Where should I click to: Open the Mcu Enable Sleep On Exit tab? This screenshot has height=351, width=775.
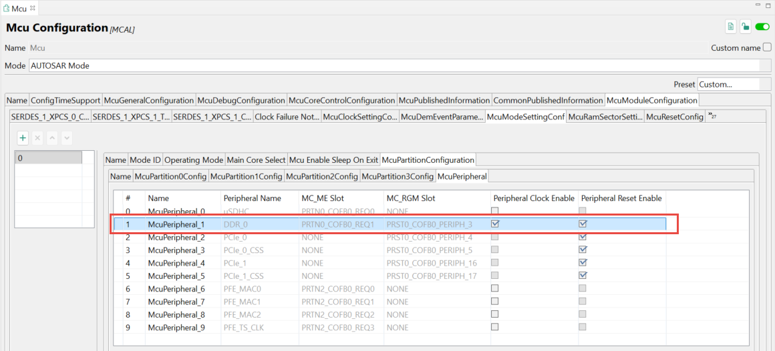[x=333, y=160]
